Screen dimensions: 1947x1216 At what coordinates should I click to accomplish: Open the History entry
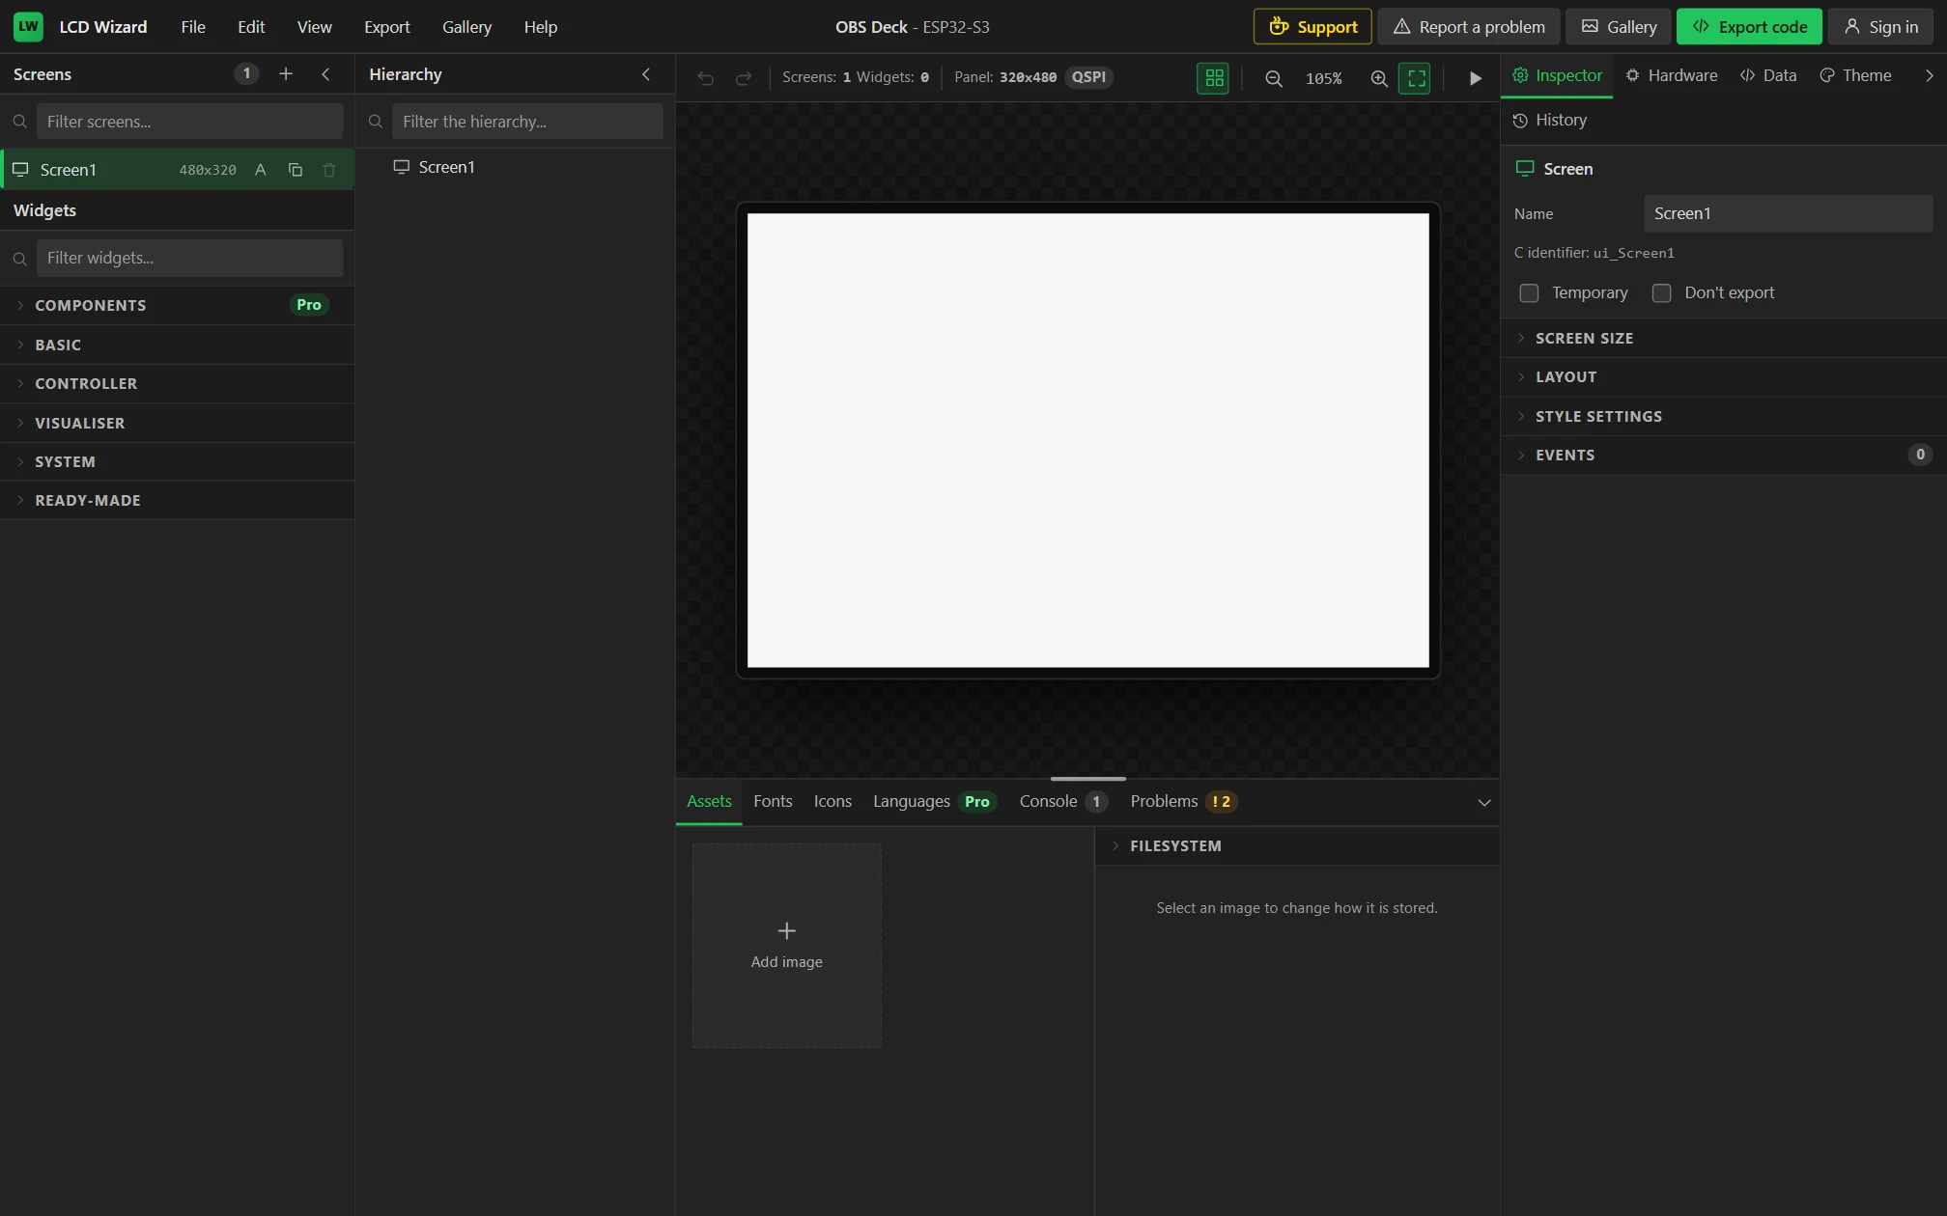[x=1550, y=120]
